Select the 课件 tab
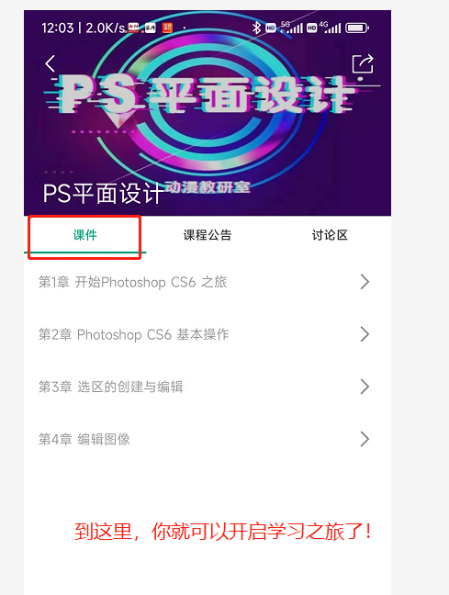The width and height of the screenshot is (449, 595). [85, 235]
